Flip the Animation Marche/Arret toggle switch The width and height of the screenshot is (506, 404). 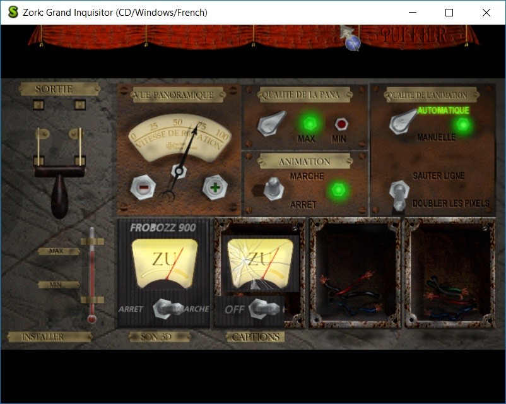click(273, 189)
